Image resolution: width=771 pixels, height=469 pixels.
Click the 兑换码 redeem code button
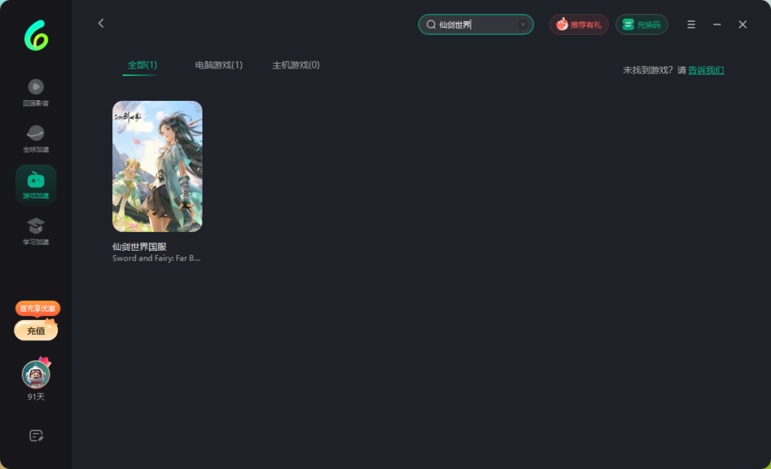[x=641, y=25]
